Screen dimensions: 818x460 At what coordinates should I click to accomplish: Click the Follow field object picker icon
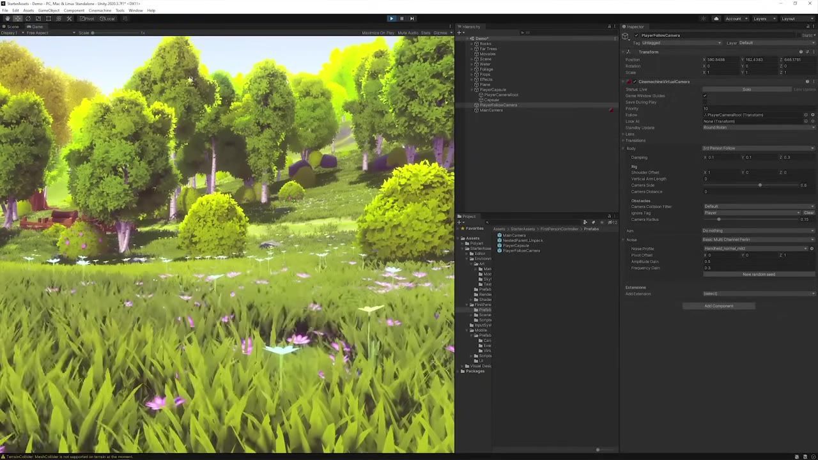point(806,115)
